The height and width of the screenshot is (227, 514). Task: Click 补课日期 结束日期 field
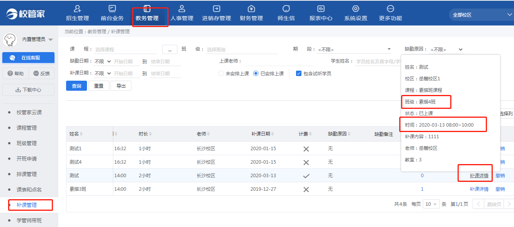click(x=165, y=73)
